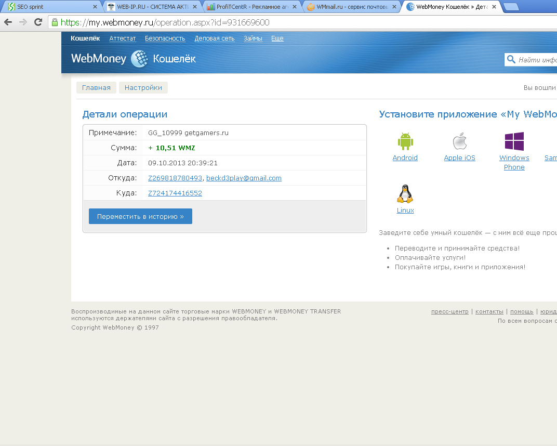
Task: Click the Android text link
Action: point(405,158)
